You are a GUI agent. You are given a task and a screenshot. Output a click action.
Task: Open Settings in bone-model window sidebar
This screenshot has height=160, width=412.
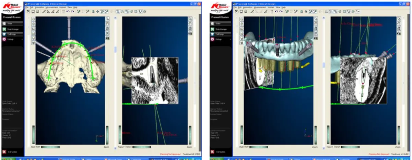click(12, 39)
